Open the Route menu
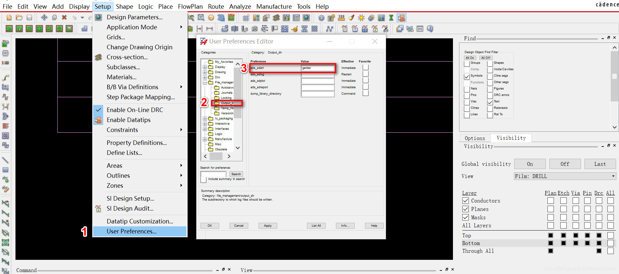Viewport: 619px width, 274px height. [x=216, y=6]
